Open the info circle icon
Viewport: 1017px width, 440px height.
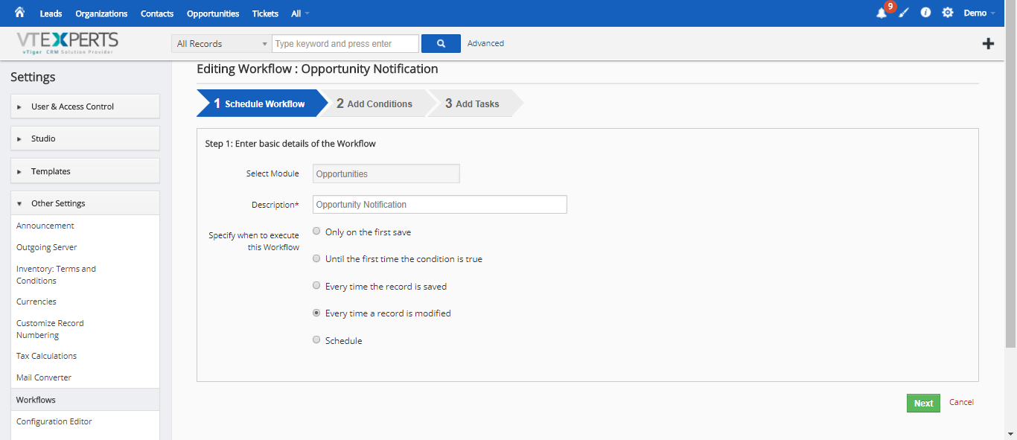(925, 13)
